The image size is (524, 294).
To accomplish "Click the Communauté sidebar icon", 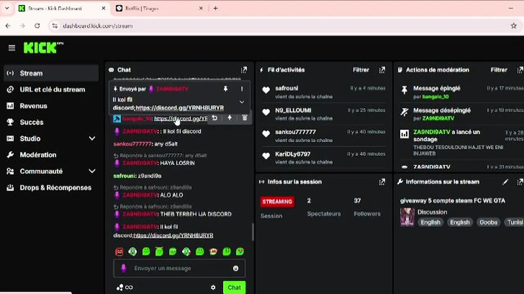I will point(11,171).
